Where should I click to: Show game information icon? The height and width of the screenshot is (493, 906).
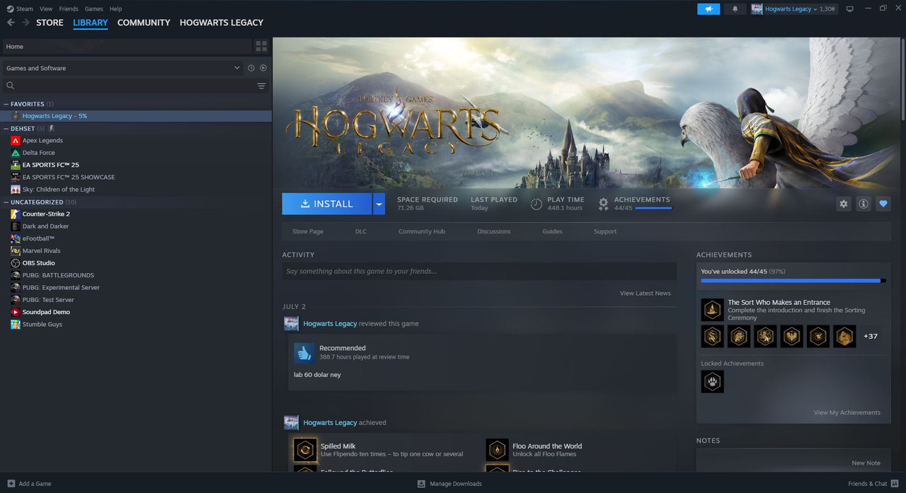(x=863, y=204)
